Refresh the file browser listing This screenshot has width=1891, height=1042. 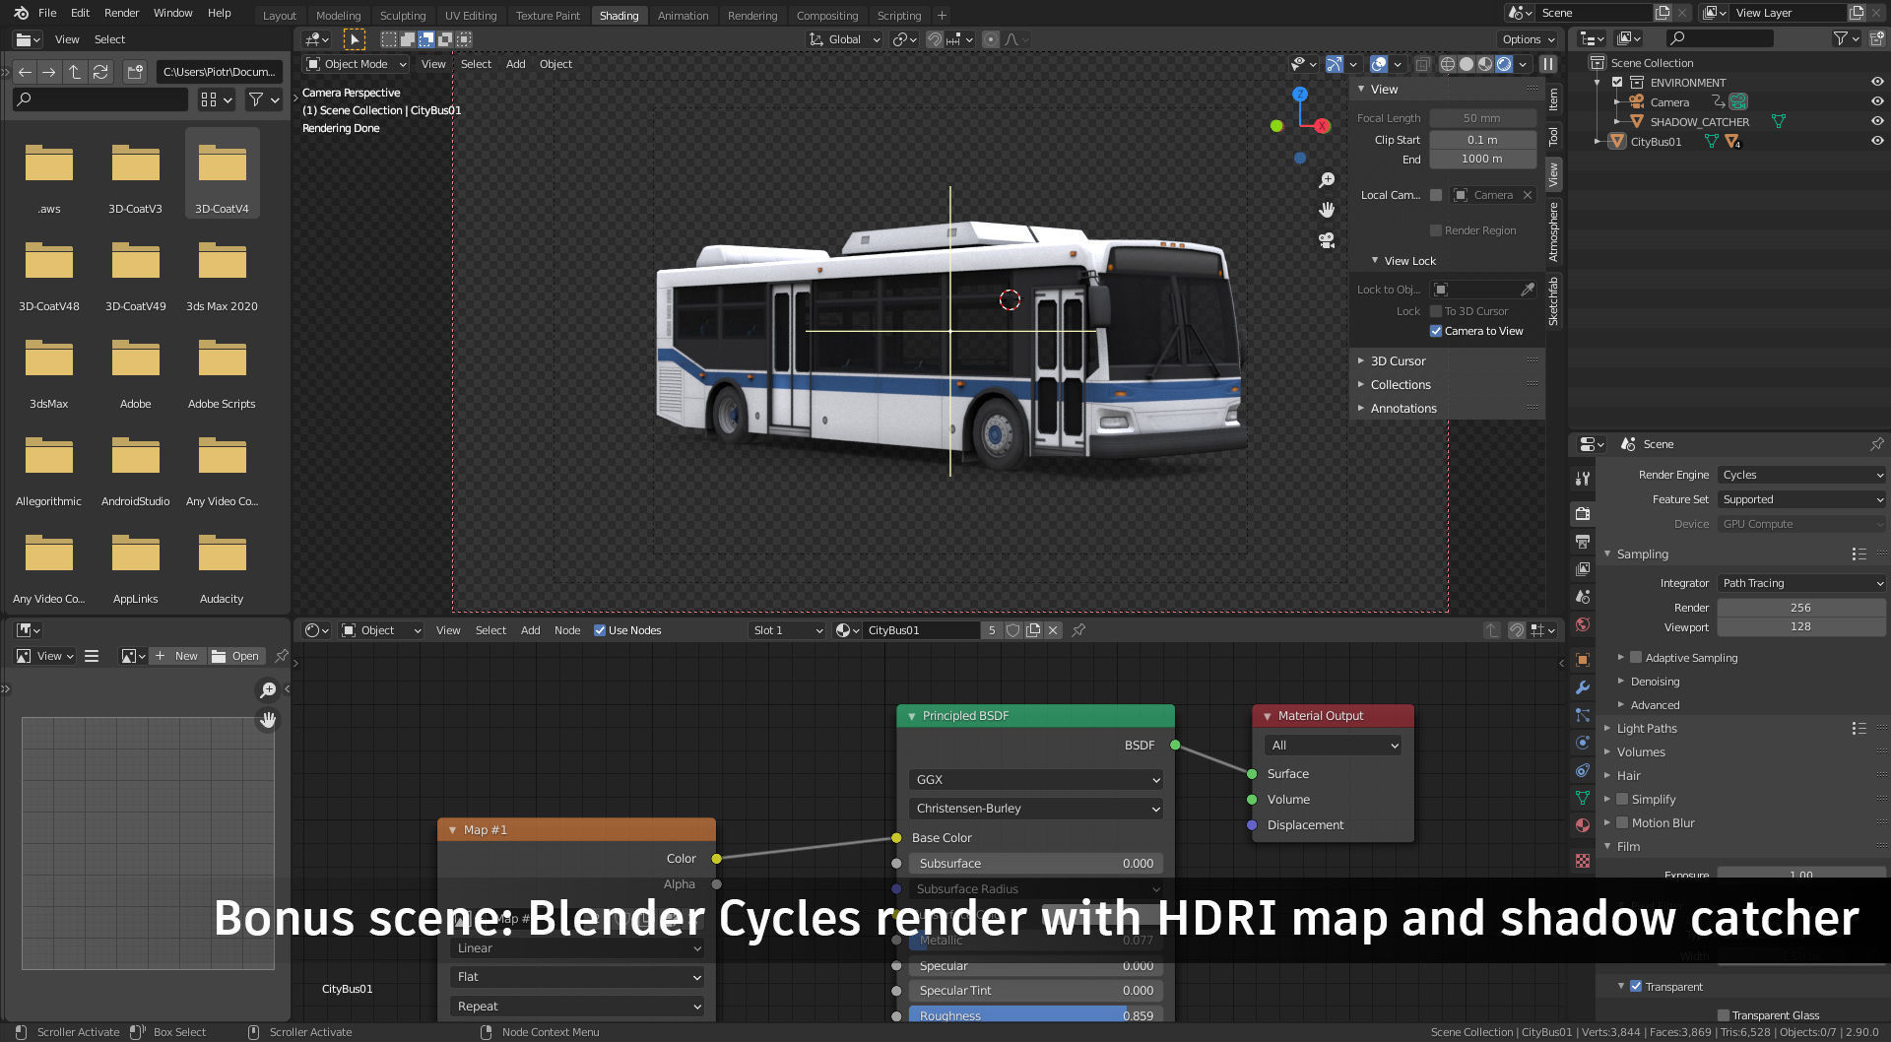100,72
